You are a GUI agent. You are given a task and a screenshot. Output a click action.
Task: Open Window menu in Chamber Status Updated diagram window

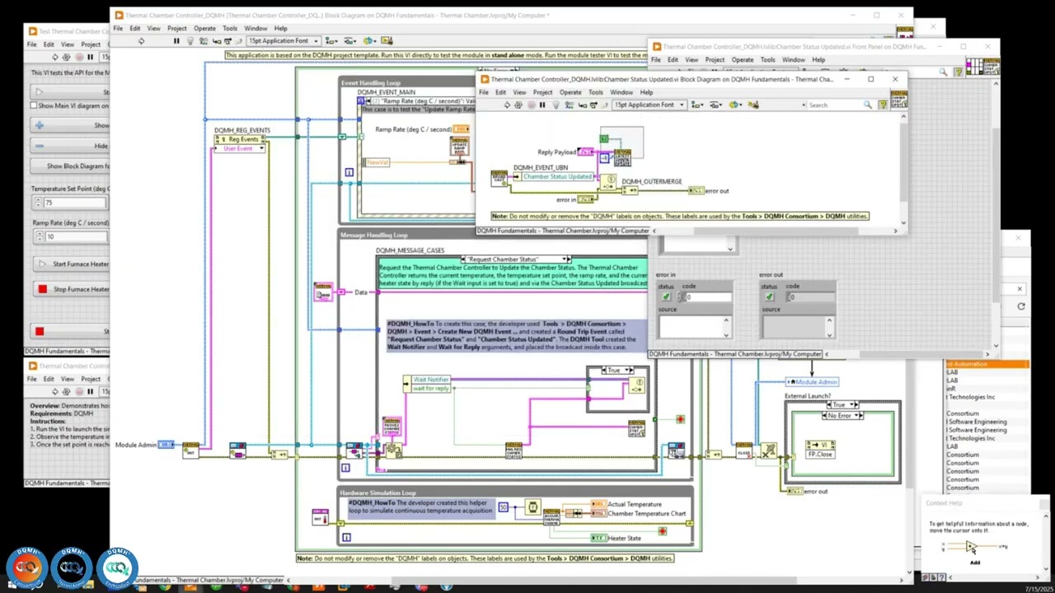coord(621,92)
